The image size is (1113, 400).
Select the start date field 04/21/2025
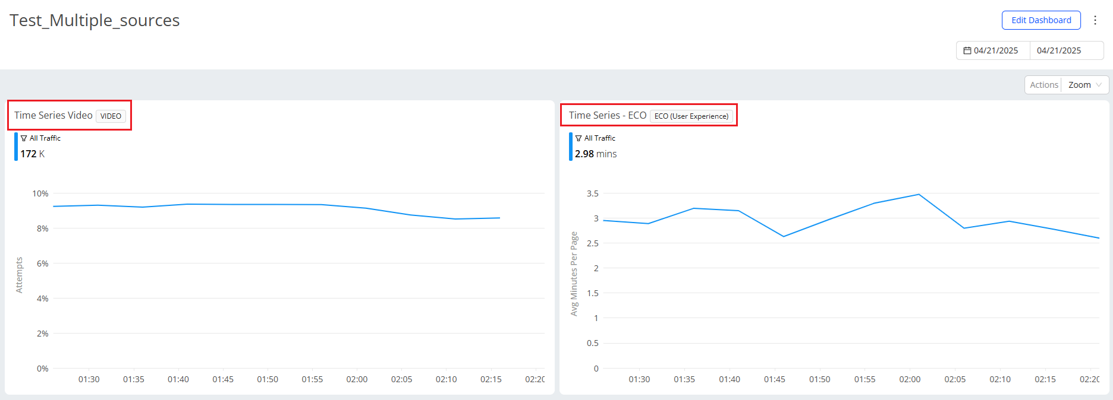[x=995, y=51]
